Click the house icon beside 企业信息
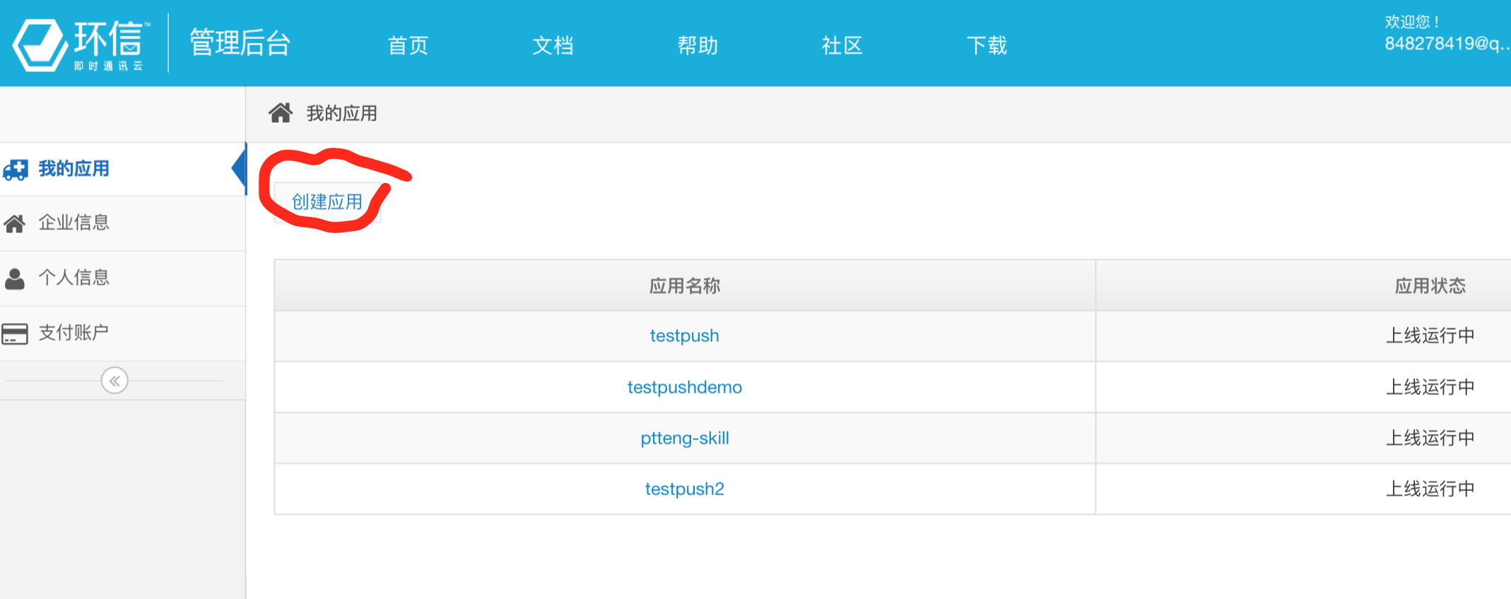Screen dimensions: 1511x599 coord(15,224)
